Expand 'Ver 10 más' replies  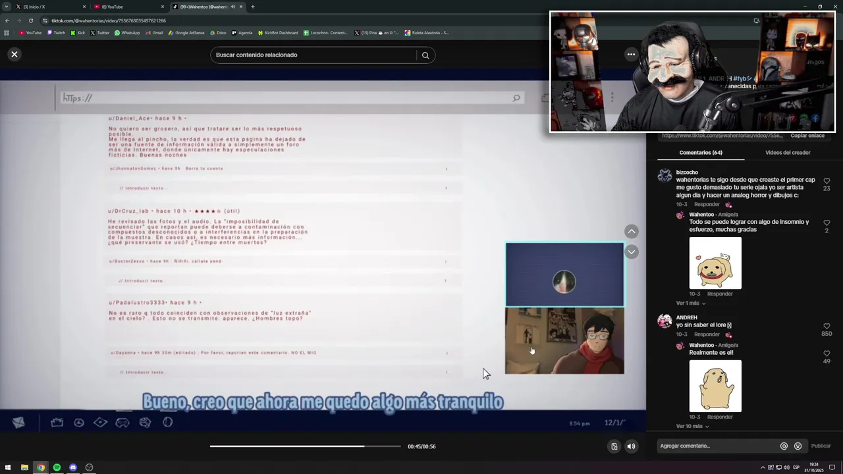692,427
